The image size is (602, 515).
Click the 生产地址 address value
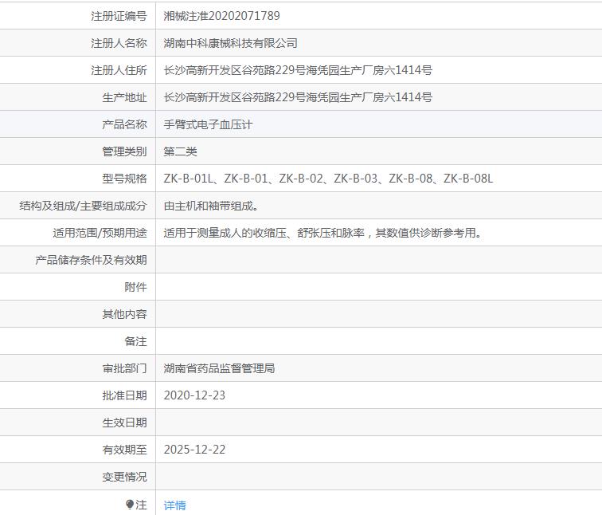pyautogui.click(x=298, y=97)
